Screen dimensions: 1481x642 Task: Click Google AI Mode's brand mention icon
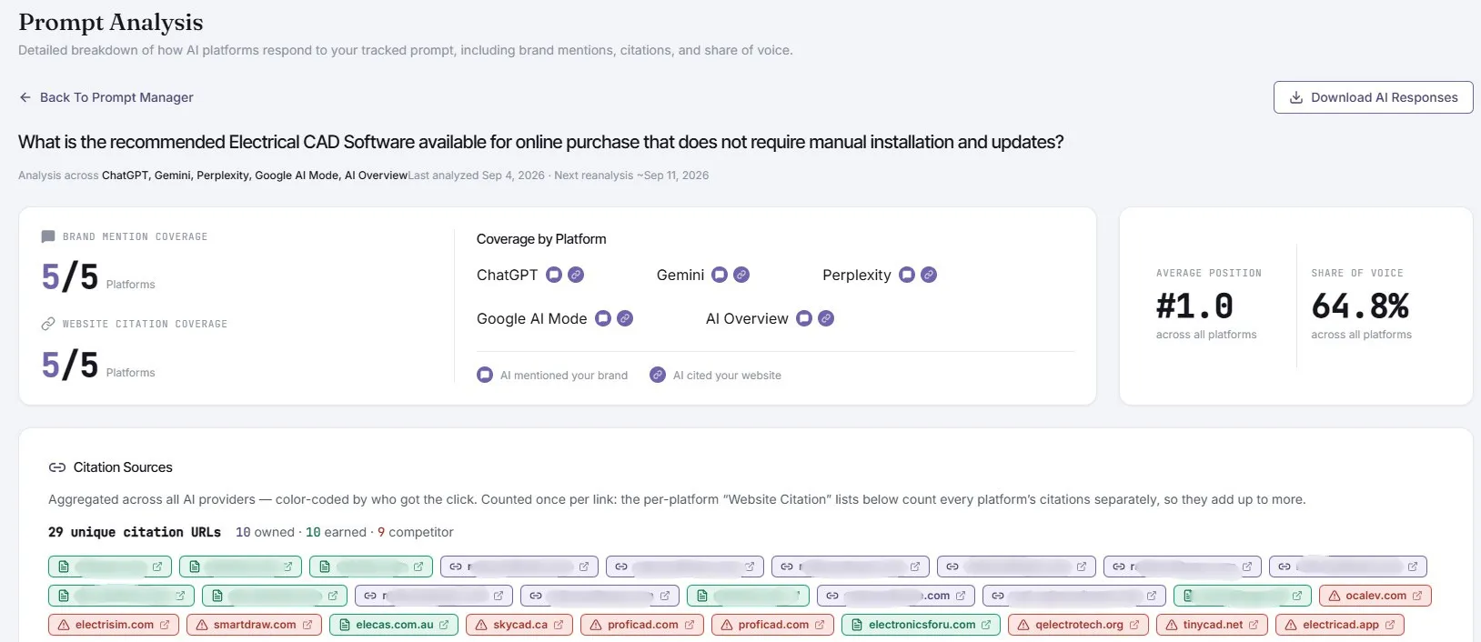click(603, 318)
